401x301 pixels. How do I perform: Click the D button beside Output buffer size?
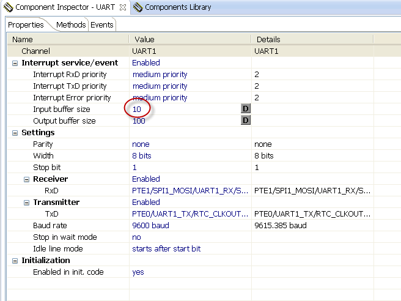[245, 121]
